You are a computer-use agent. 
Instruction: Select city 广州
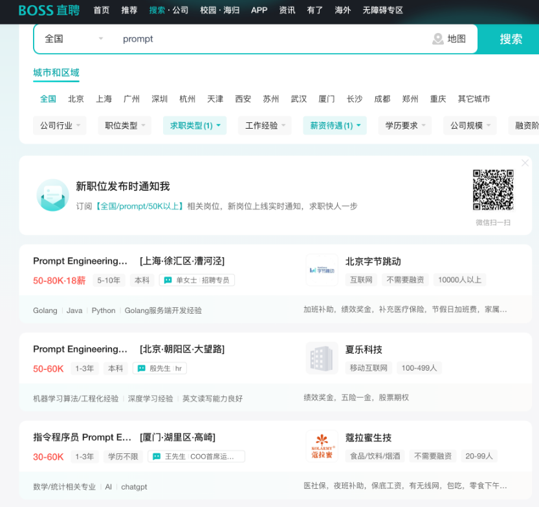click(131, 99)
